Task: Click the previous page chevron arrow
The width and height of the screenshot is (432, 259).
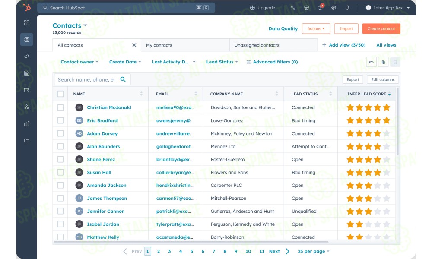Action: coord(125,251)
